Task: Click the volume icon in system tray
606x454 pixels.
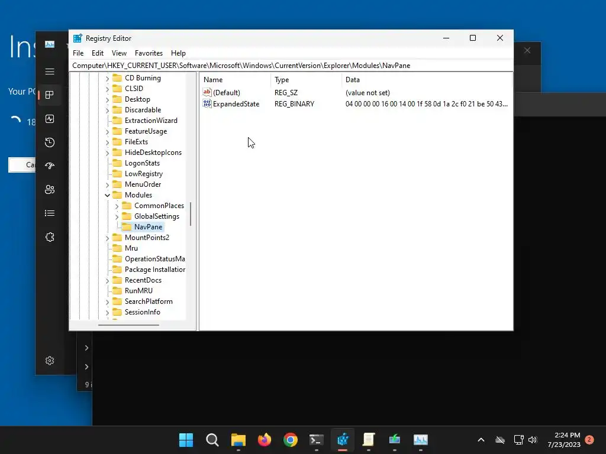Action: [x=533, y=440]
